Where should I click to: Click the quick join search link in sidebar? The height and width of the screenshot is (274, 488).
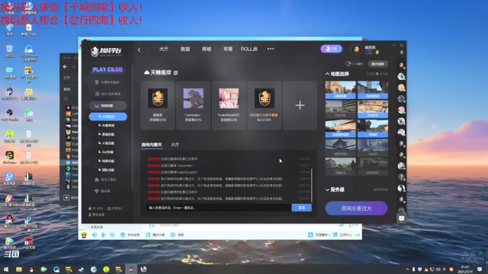tap(115, 209)
